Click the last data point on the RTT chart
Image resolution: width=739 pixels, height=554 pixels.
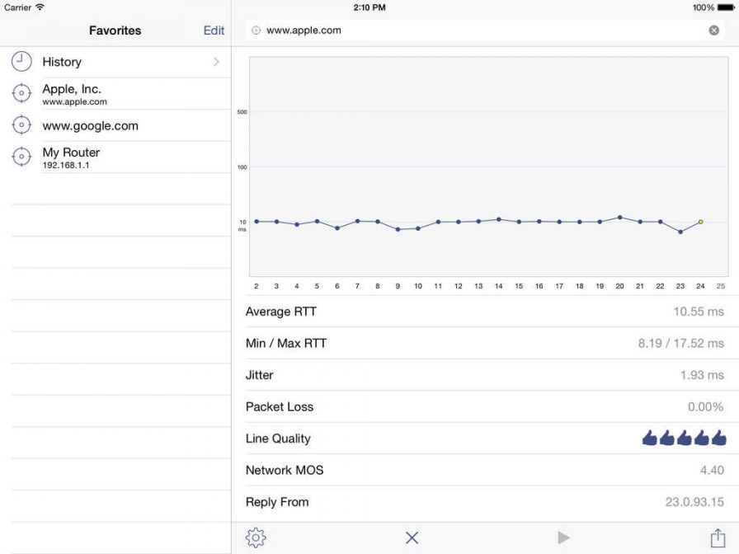pyautogui.click(x=699, y=221)
